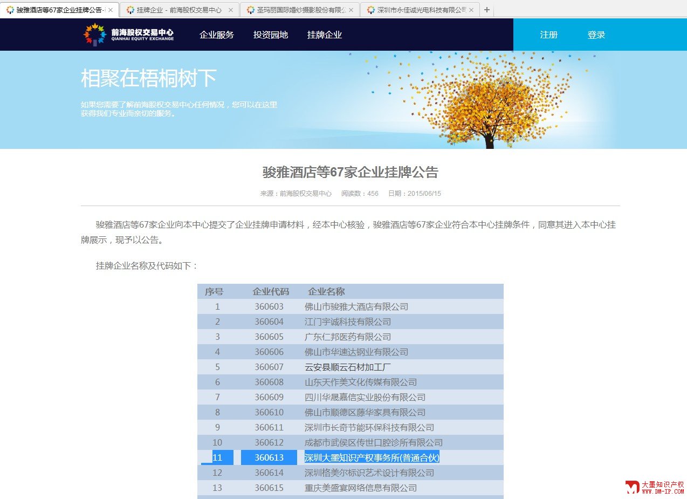Image resolution: width=687 pixels, height=499 pixels.
Task: Click article title 骏雅酒店等67家企业挂牌公告
Action: click(x=351, y=172)
